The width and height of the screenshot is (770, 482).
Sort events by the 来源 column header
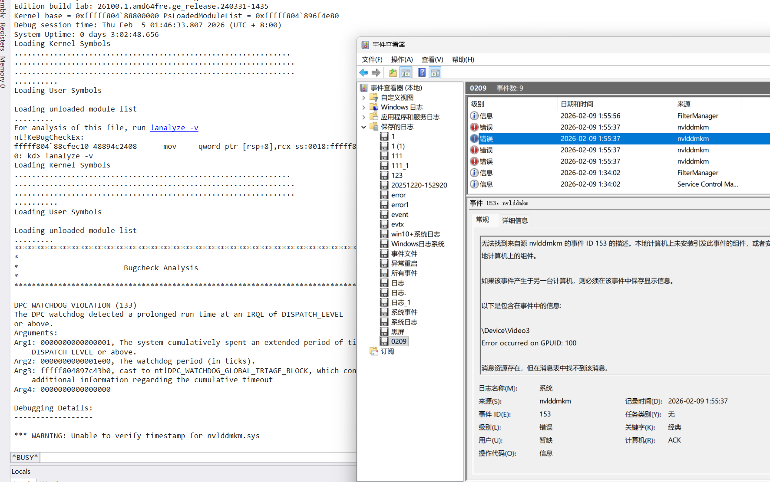[707, 104]
